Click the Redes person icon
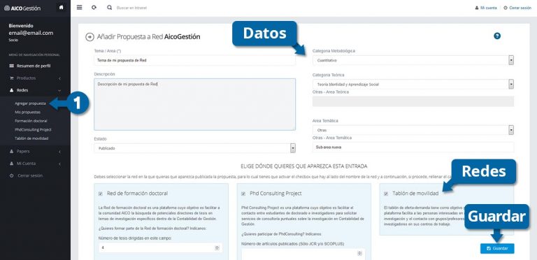Viewport: 537px width, 260px height. pyautogui.click(x=12, y=90)
